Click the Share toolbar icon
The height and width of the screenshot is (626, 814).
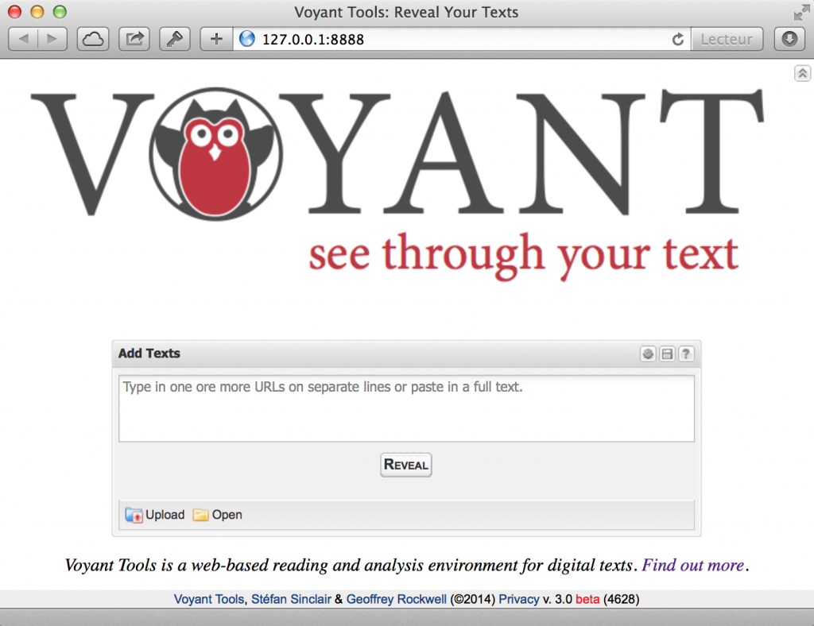tap(134, 39)
